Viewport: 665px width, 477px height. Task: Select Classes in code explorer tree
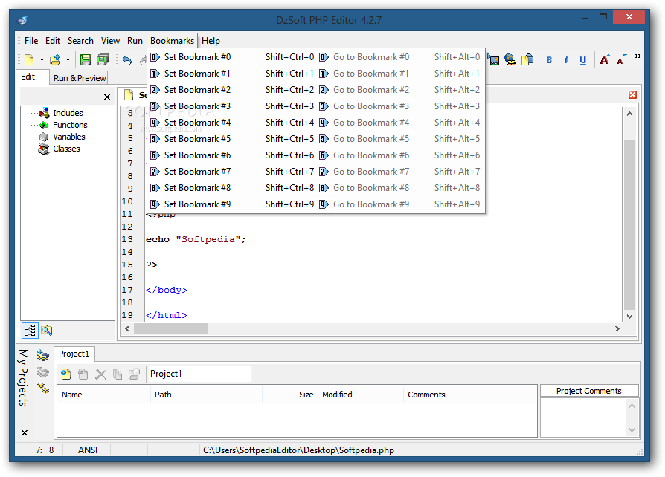66,149
